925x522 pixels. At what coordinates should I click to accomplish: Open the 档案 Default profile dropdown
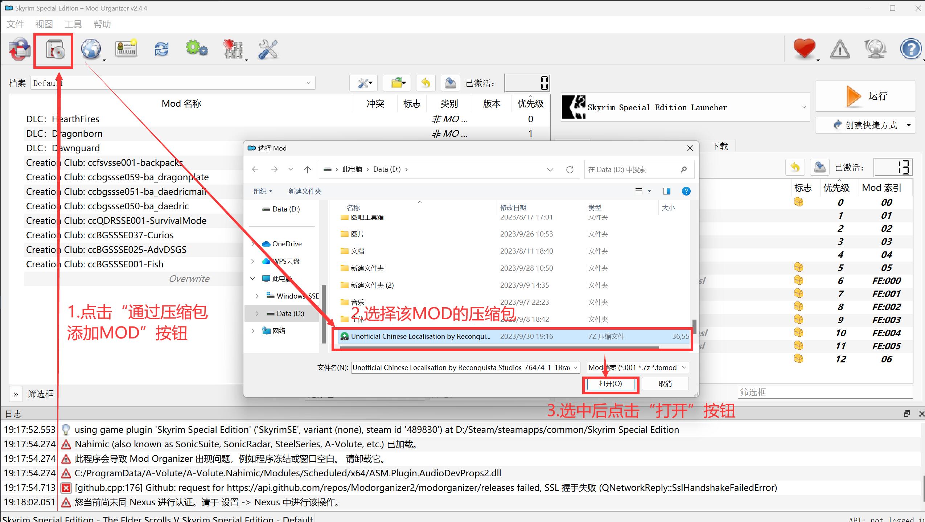click(308, 83)
